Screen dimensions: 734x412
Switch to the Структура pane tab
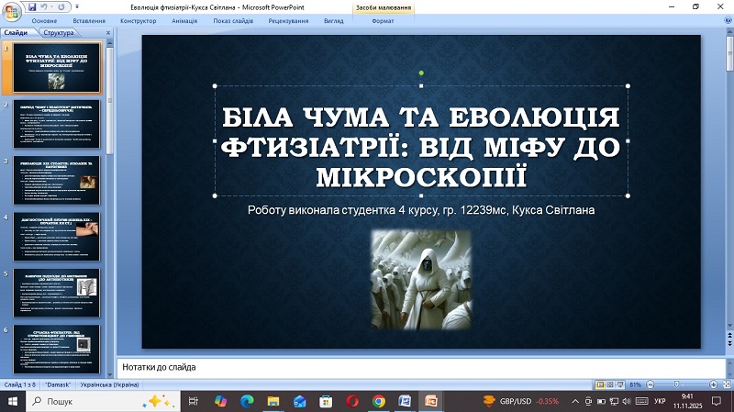(58, 32)
